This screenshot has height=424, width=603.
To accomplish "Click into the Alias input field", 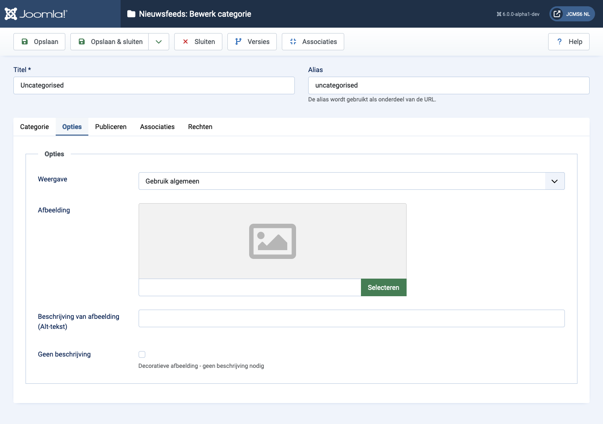I will click(x=449, y=85).
